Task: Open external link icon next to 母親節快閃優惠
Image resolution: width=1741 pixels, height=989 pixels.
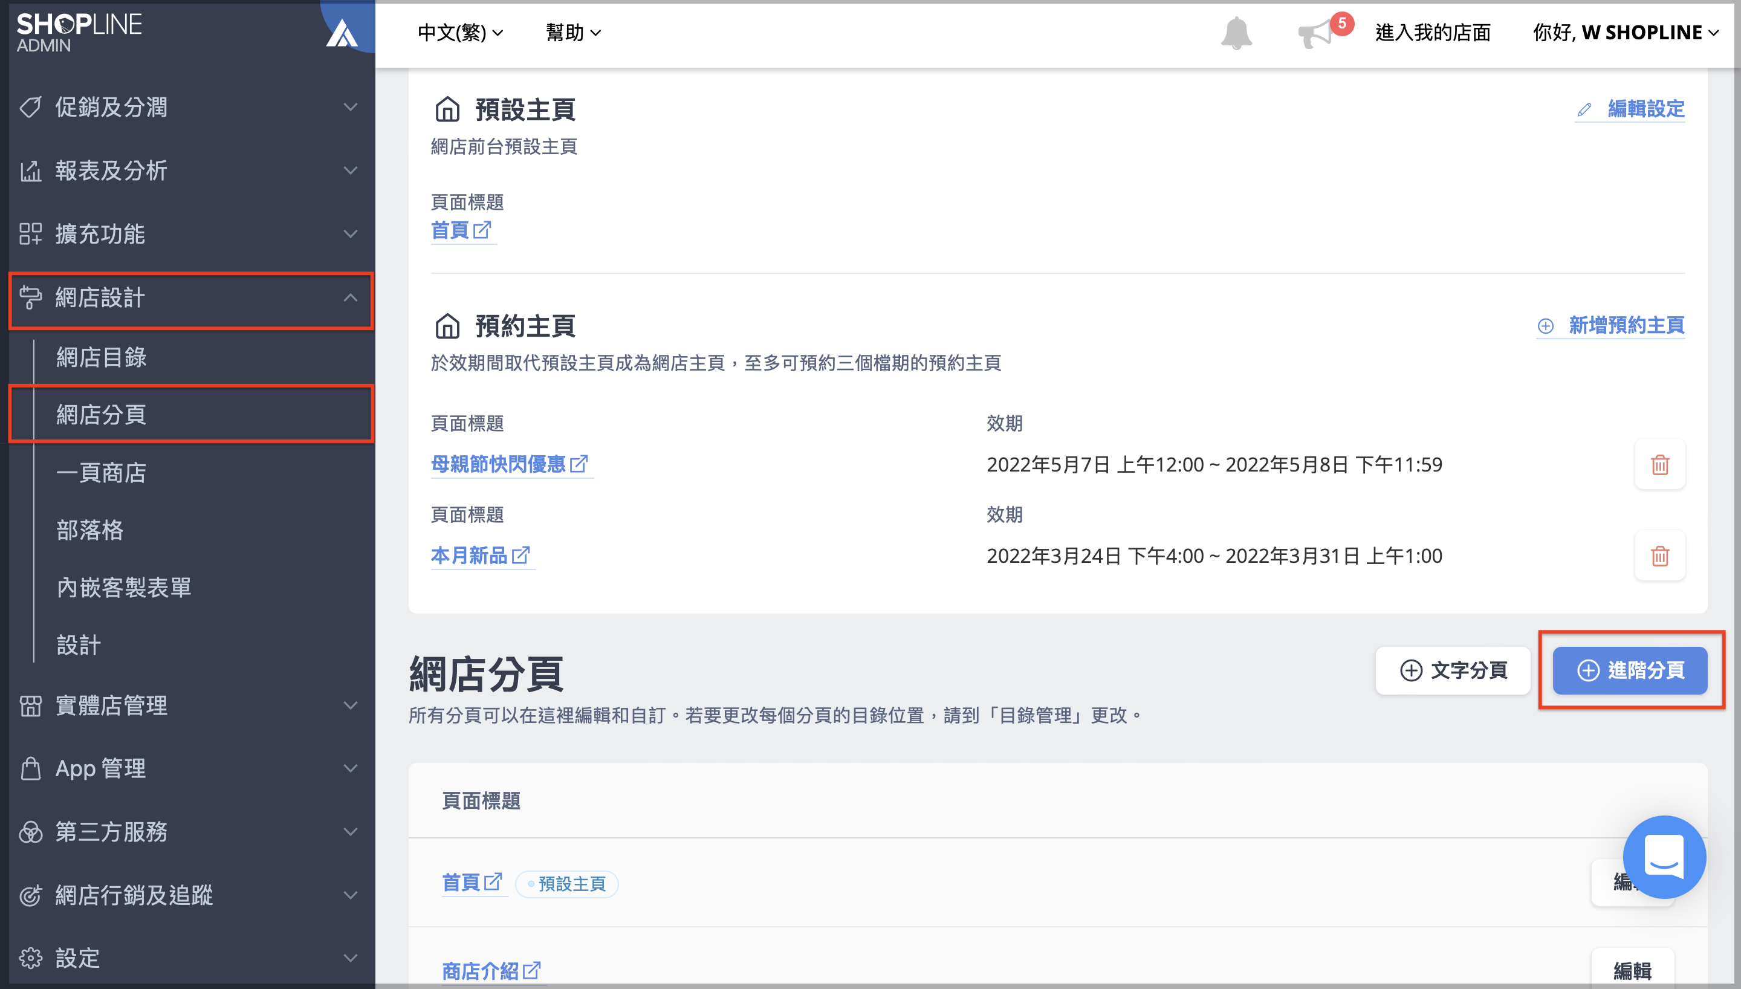Action: pyautogui.click(x=579, y=464)
